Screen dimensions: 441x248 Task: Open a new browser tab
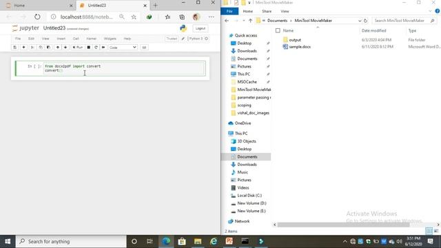click(155, 6)
